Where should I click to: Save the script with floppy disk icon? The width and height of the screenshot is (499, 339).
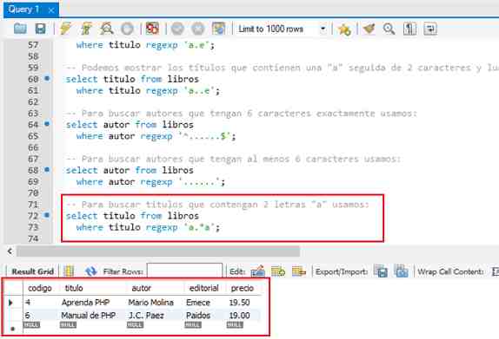(40, 29)
